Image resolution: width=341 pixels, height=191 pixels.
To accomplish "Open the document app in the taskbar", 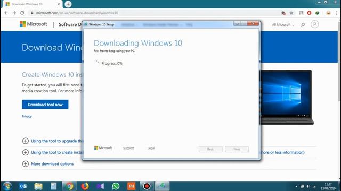I will 54,186.
